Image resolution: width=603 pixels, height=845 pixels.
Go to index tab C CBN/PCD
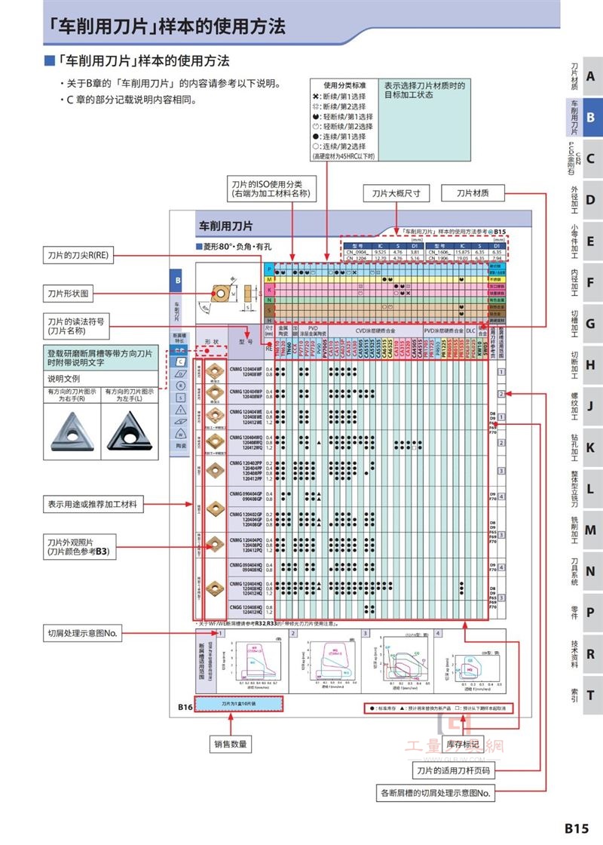[586, 158]
